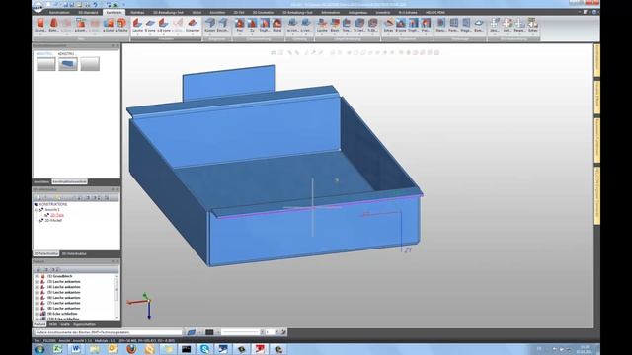The image size is (632, 355).
Task: Click the command input field at bottom
Action: (108, 332)
